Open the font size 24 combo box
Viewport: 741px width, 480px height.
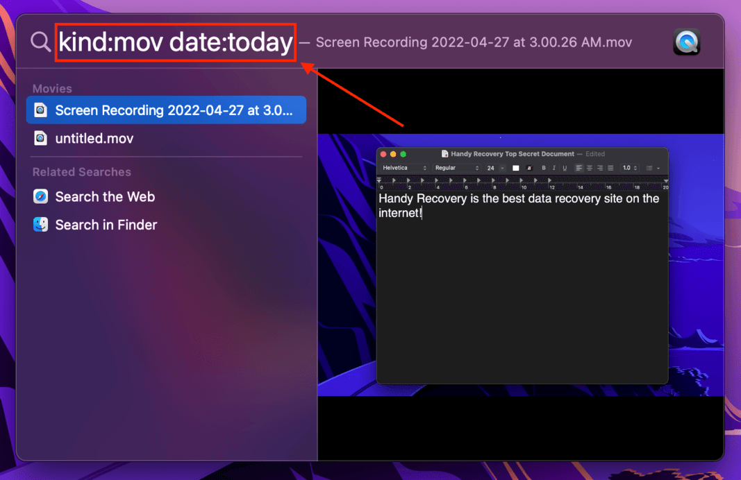click(495, 168)
